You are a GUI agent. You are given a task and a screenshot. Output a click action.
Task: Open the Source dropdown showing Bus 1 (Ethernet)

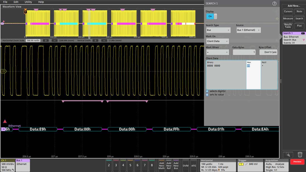pos(248,30)
